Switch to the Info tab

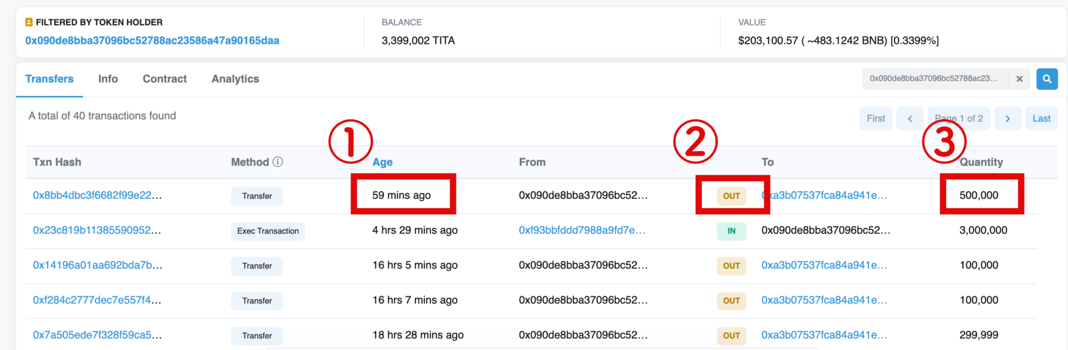click(x=108, y=79)
